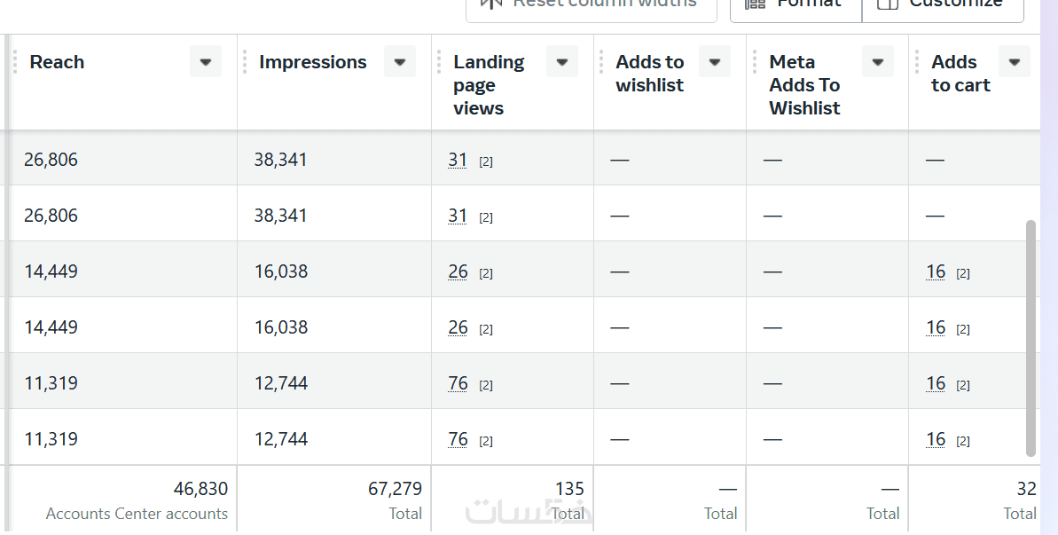The height and width of the screenshot is (535, 1058).
Task: Click the Meta Adds To Wishlist drag handle
Action: pos(755,62)
